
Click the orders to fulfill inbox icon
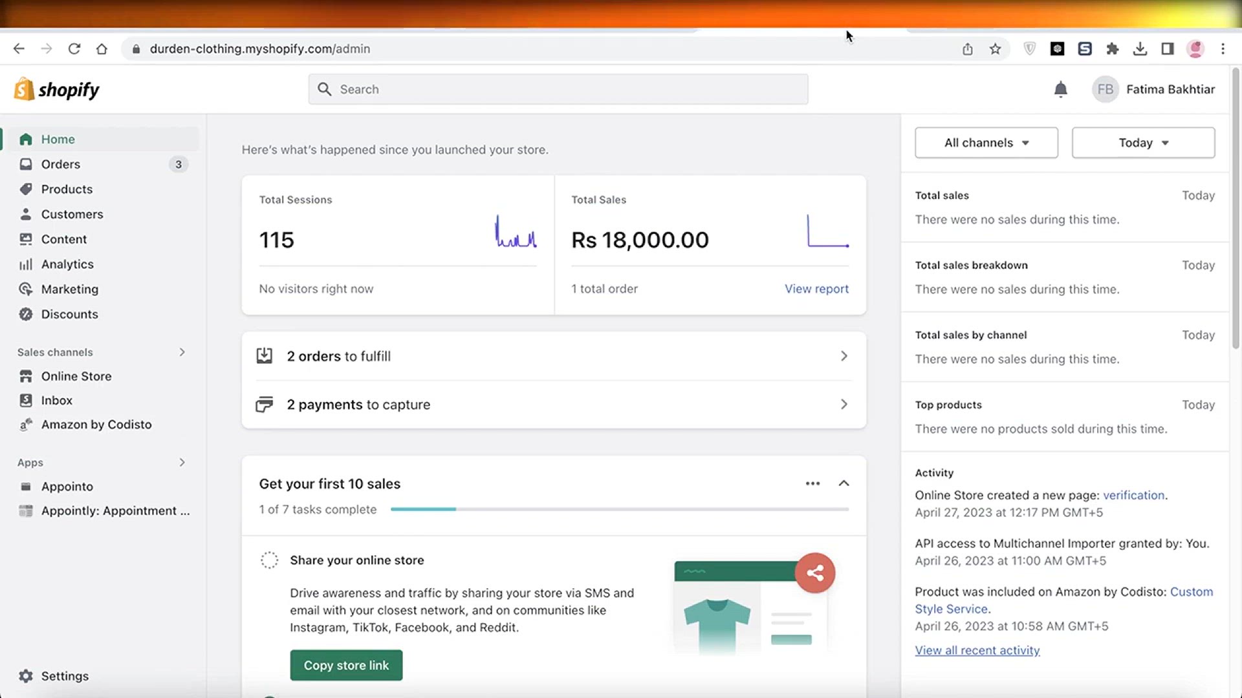pyautogui.click(x=264, y=355)
